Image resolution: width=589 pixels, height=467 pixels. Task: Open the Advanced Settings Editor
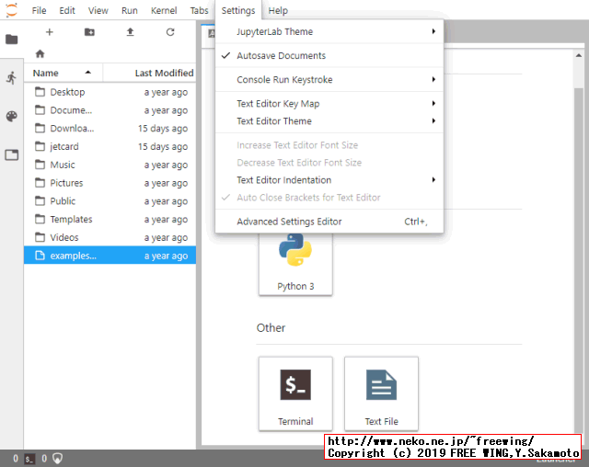click(x=289, y=222)
